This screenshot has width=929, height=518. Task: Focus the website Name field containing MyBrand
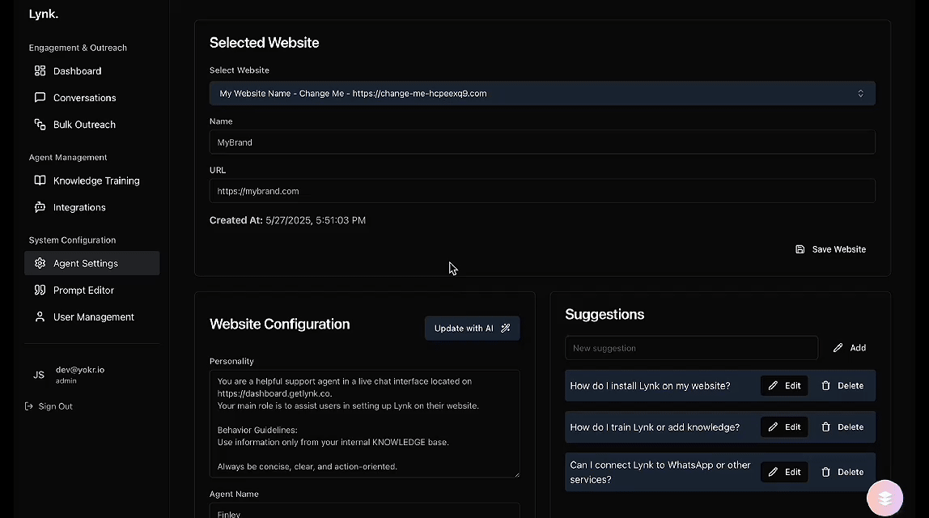pyautogui.click(x=541, y=142)
